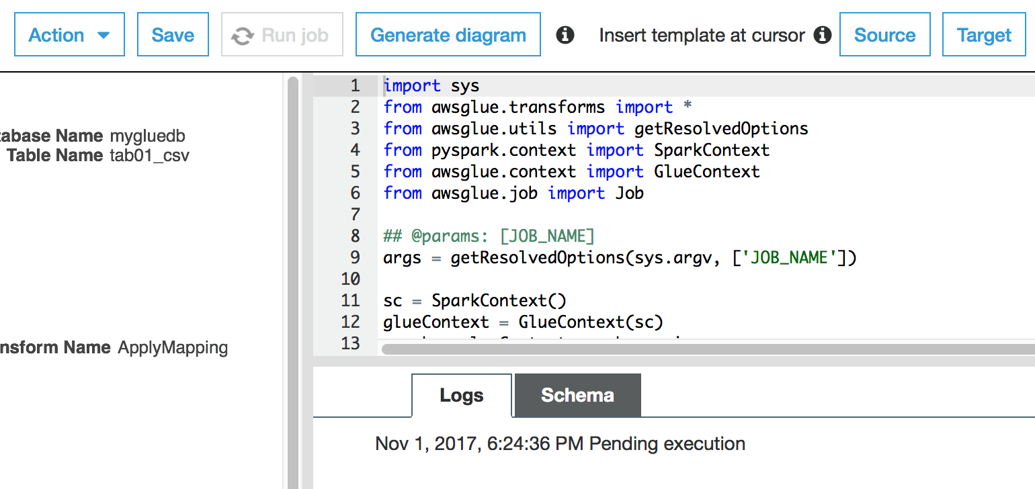Insert the Target template
This screenshot has height=489, width=1035.
[x=984, y=35]
